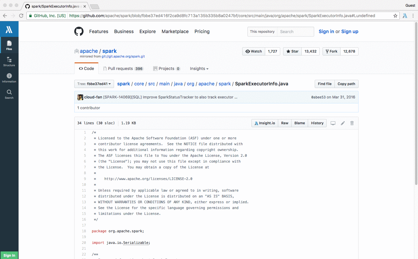View the 13,432 stargazers count
The height and width of the screenshot is (259, 418).
tap(311, 51)
